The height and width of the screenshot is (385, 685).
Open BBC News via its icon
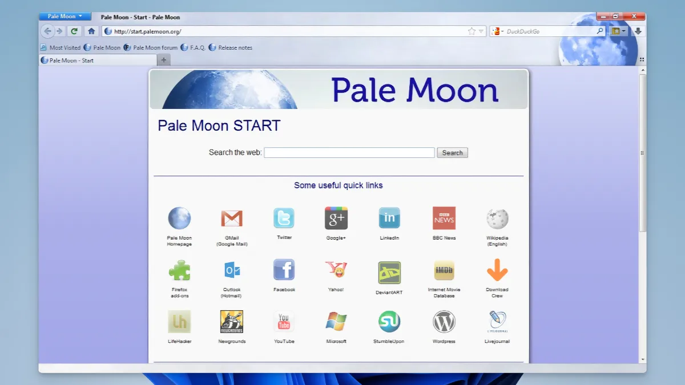click(x=444, y=218)
